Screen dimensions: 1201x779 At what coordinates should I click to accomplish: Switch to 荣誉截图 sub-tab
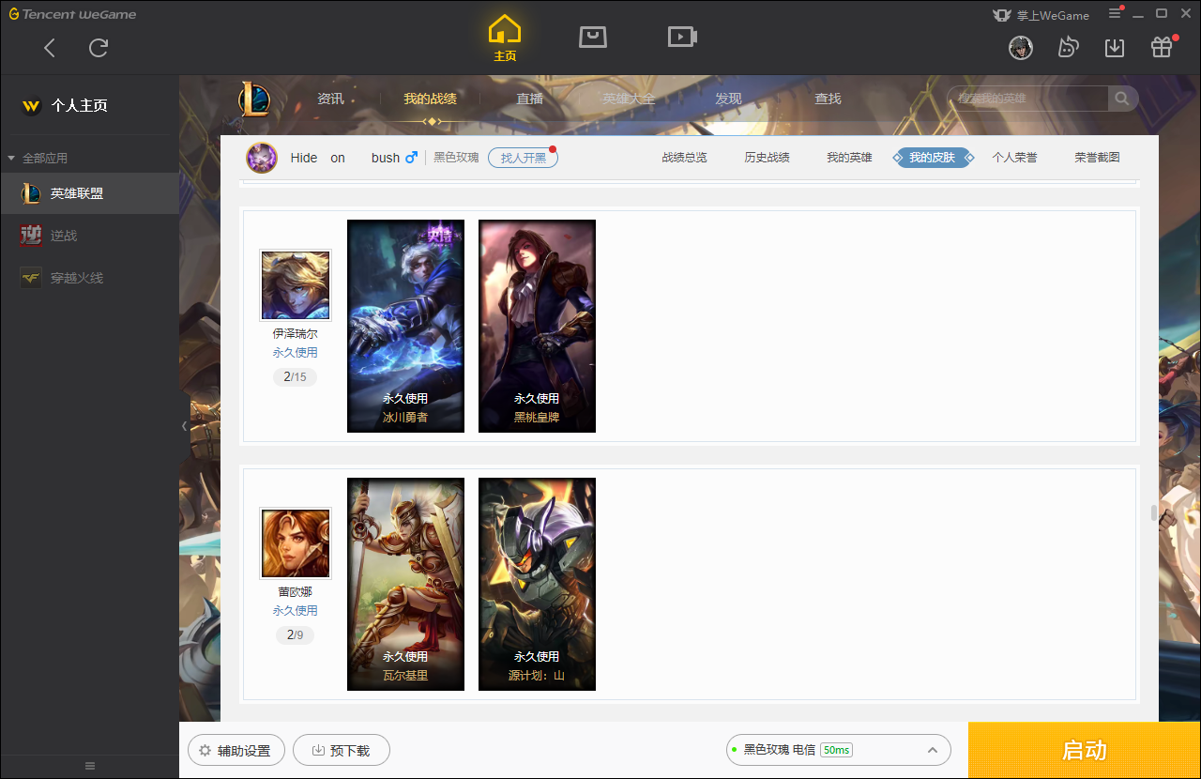1098,158
